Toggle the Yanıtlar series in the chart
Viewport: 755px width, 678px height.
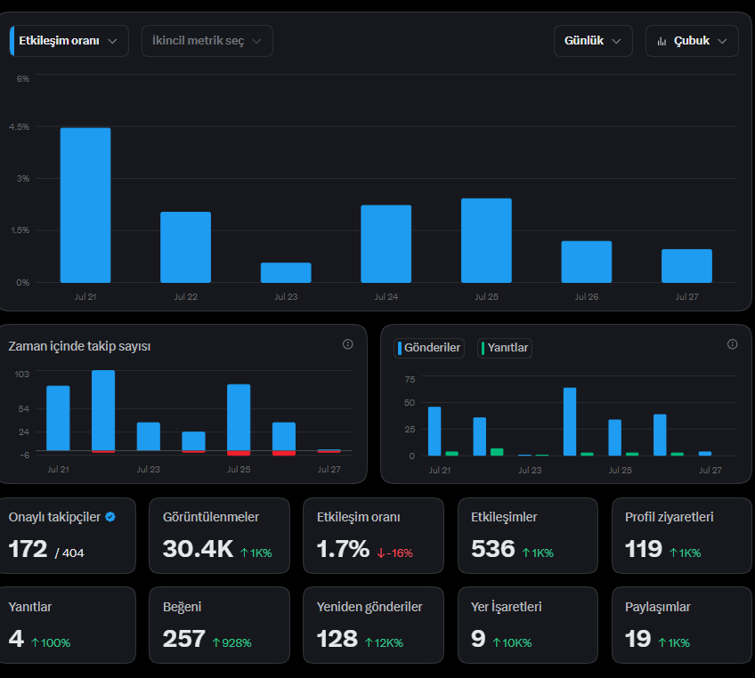coord(505,348)
